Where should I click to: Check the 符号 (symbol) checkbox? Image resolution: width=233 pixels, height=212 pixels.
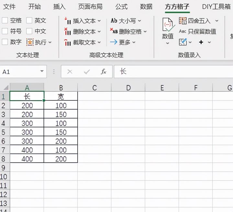point(5,31)
